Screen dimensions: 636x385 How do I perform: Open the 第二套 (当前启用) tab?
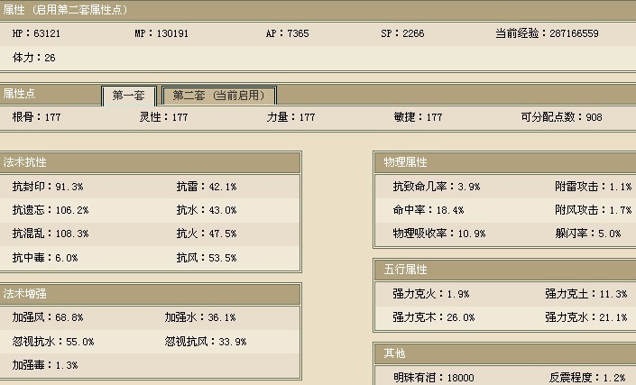[x=218, y=96]
